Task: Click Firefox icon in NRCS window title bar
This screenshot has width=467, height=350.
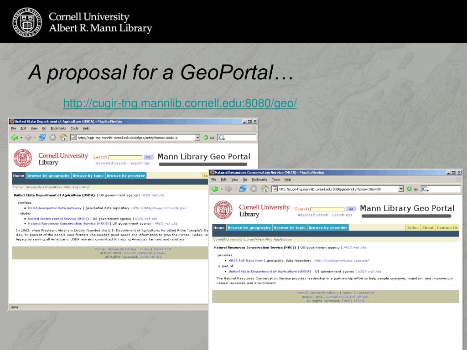Action: coord(212,172)
